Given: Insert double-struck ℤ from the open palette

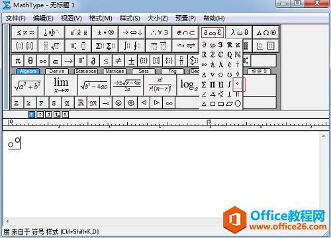Looking at the screenshot, I should (x=213, y=54).
